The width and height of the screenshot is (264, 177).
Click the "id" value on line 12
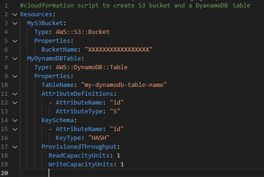(x=117, y=103)
